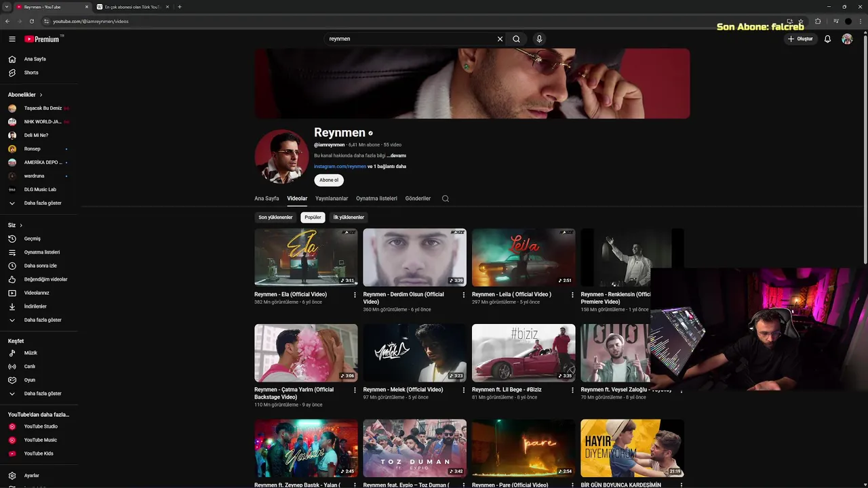
Task: Open the YouTube hamburger guide menu
Action: 12,39
